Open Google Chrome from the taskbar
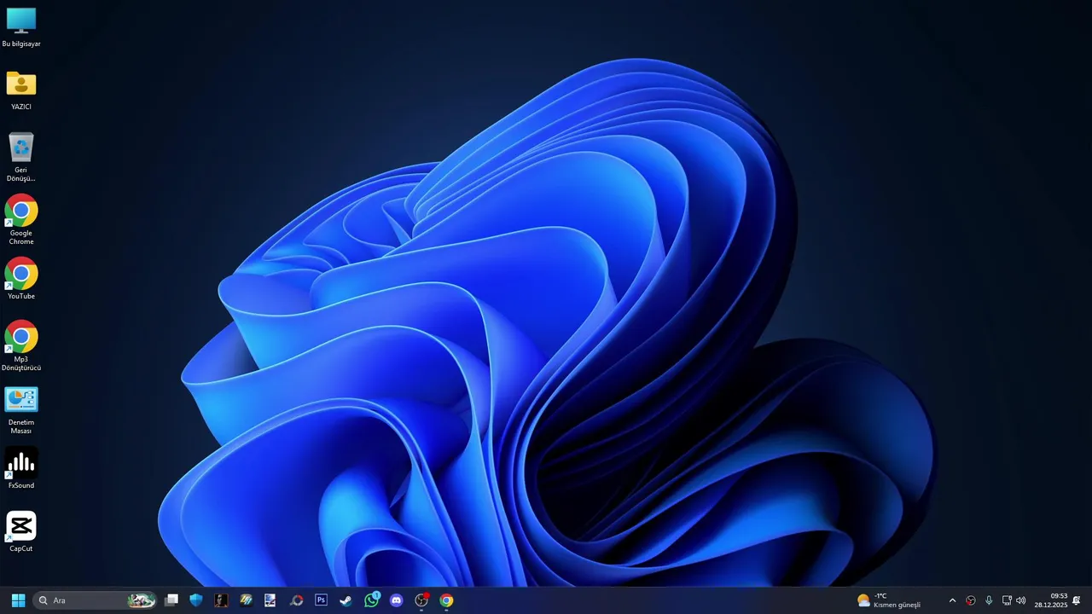This screenshot has width=1092, height=614. click(446, 600)
